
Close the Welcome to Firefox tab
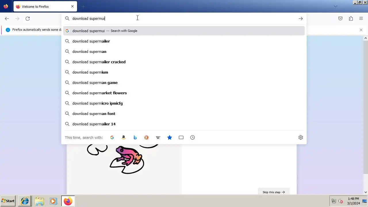tap(72, 6)
